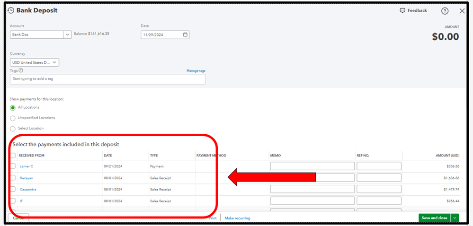Click the Tags input field
Image resolution: width=473 pixels, height=226 pixels.
coord(107,79)
